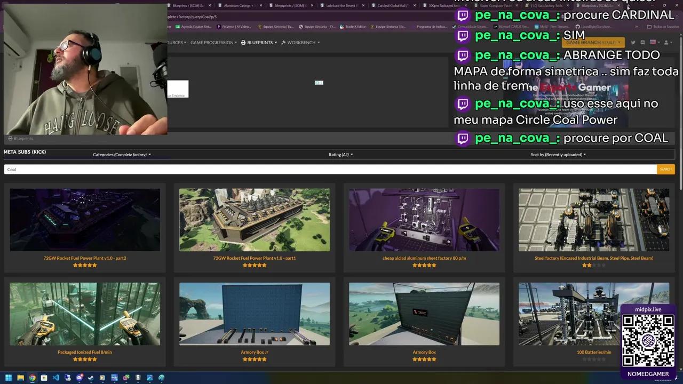Click '100 Batteries/min' title link

pyautogui.click(x=594, y=353)
